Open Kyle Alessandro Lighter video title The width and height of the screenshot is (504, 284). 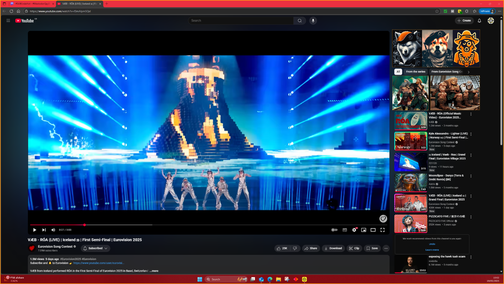pos(448,136)
